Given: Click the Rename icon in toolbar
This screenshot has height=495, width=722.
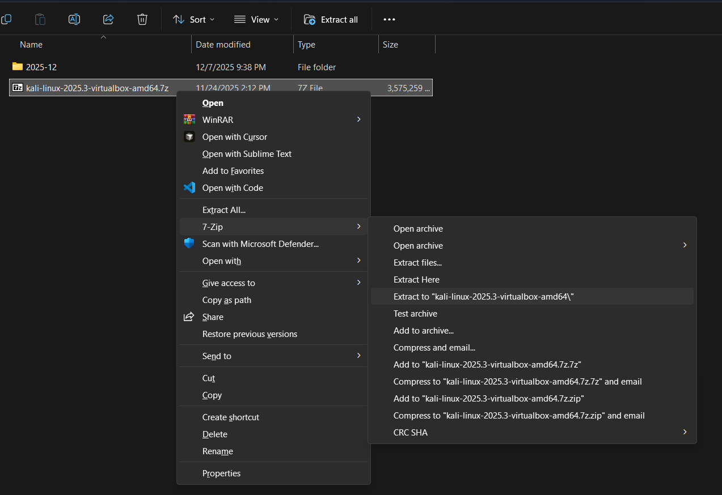Looking at the screenshot, I should 74,19.
